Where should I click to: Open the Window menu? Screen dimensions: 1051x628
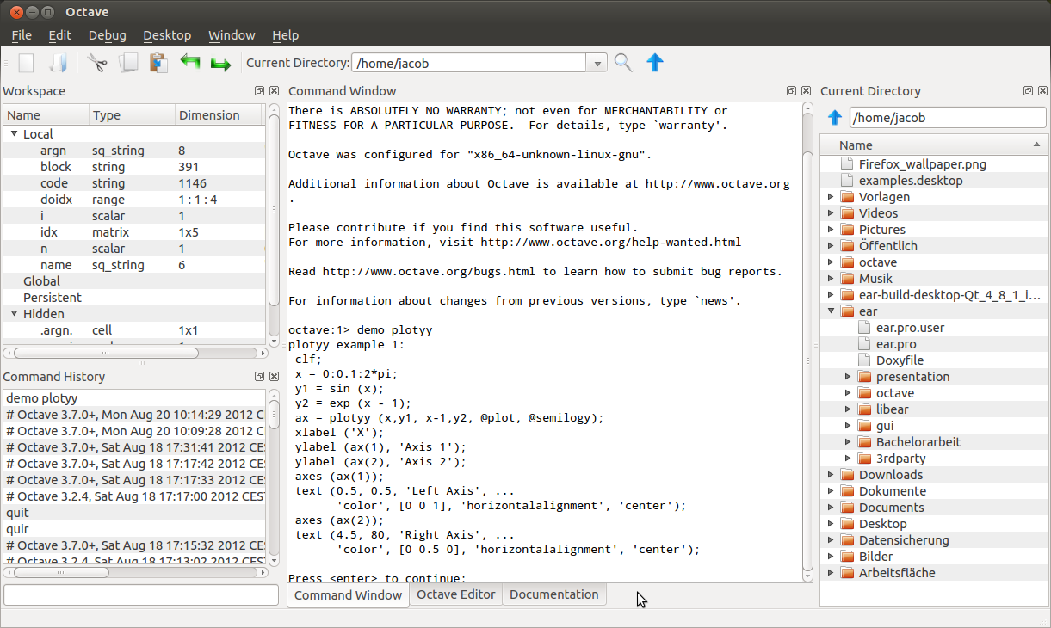click(x=232, y=35)
